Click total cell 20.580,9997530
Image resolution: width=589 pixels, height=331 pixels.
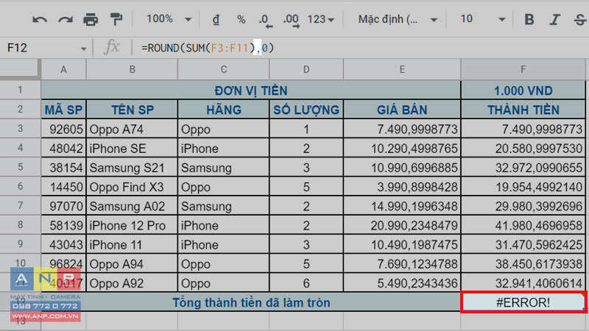(523, 149)
